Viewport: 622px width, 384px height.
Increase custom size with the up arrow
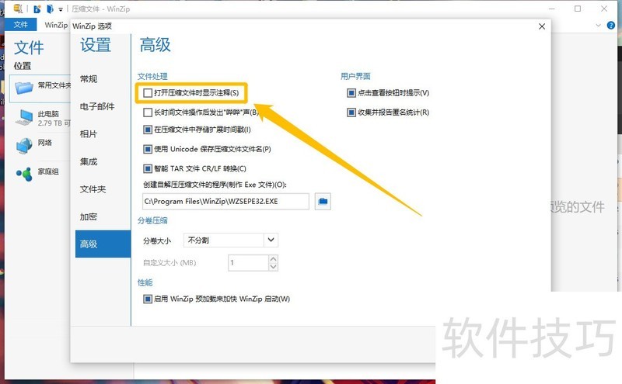274,259
